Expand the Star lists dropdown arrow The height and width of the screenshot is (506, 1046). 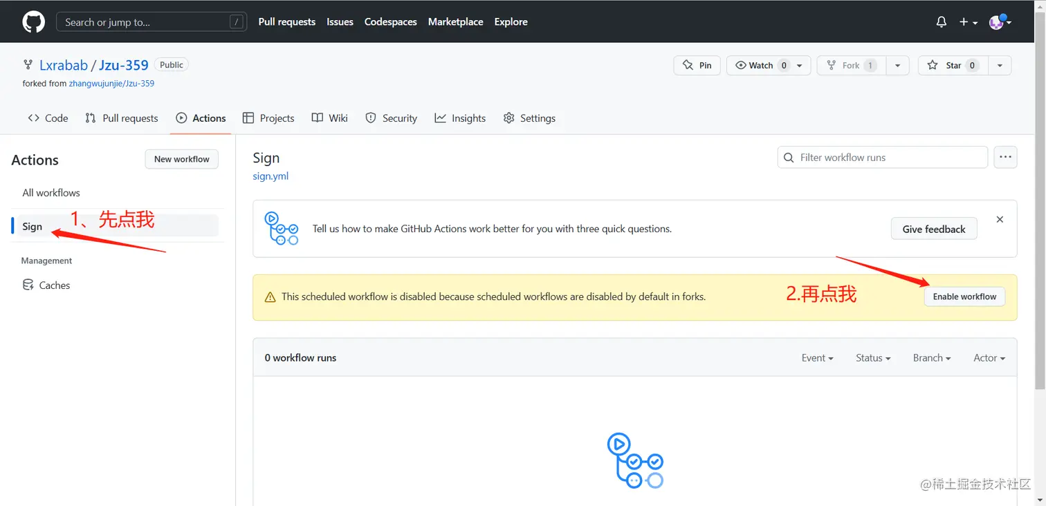(1000, 65)
